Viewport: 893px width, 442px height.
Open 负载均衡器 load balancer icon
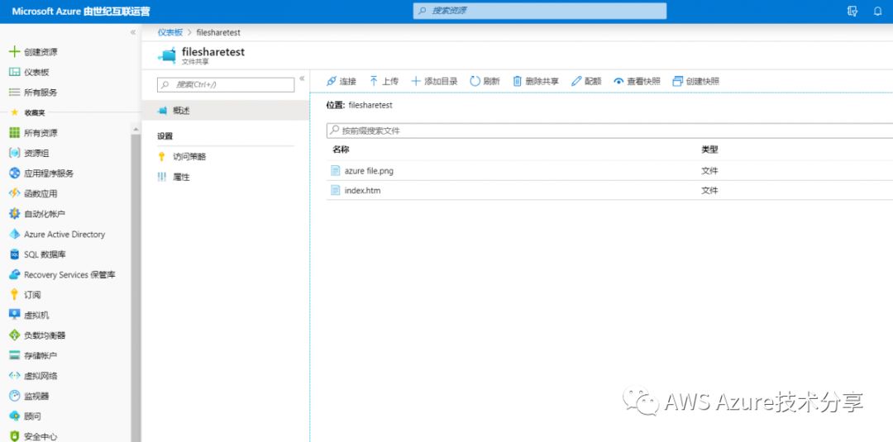14,335
